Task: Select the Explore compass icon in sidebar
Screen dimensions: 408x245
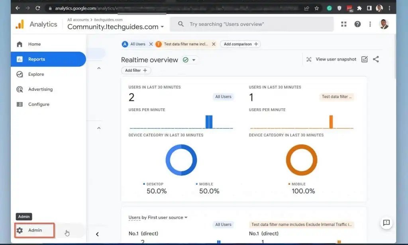Action: click(19, 74)
